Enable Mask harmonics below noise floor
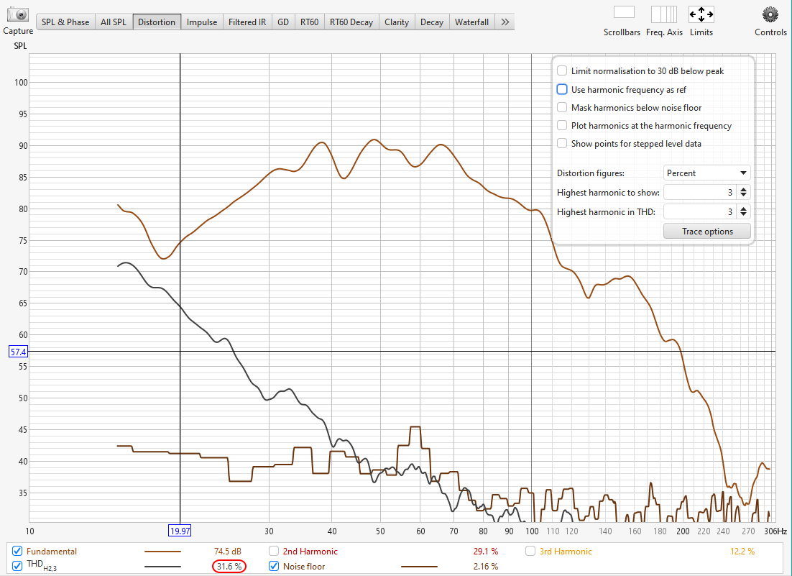792x576 pixels. click(562, 107)
